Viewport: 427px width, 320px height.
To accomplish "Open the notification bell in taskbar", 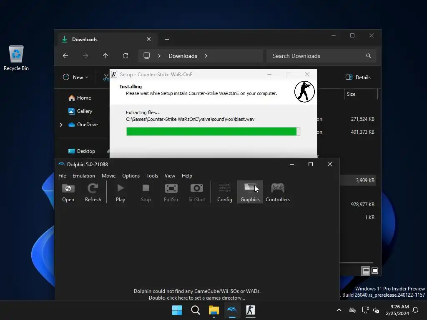I will point(416,310).
